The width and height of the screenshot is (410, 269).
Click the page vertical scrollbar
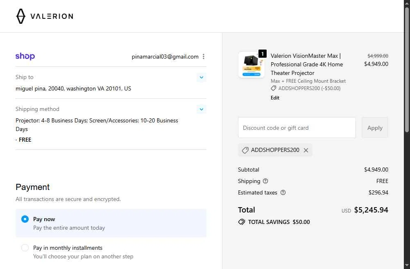point(407,69)
